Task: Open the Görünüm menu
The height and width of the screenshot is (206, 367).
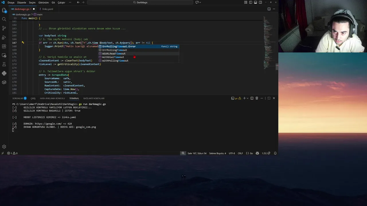Action: [x=44, y=2]
